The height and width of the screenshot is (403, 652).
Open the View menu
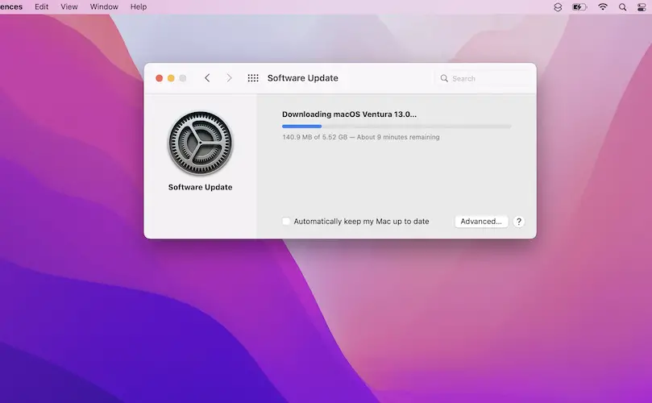[x=69, y=6]
